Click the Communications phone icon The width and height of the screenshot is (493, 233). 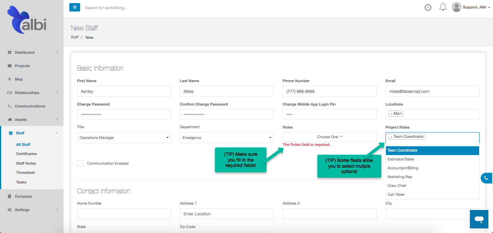(x=10, y=106)
